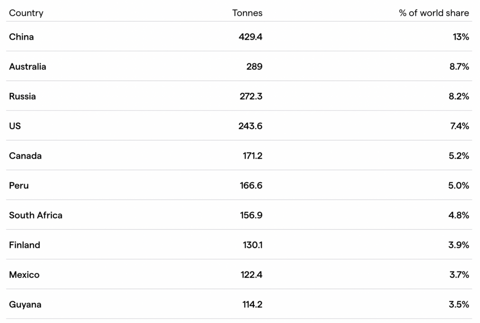This screenshot has height=323, width=480.
Task: Select the China row label
Action: pos(22,37)
